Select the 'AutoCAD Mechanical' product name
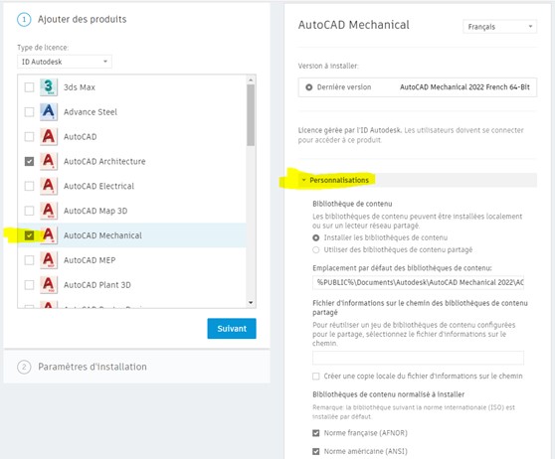Screen dimensions: 555x459 pos(102,235)
